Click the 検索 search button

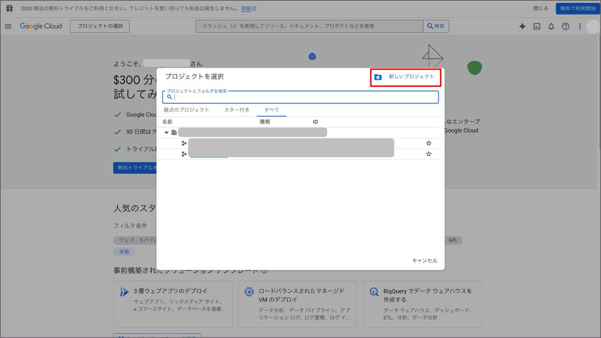436,26
